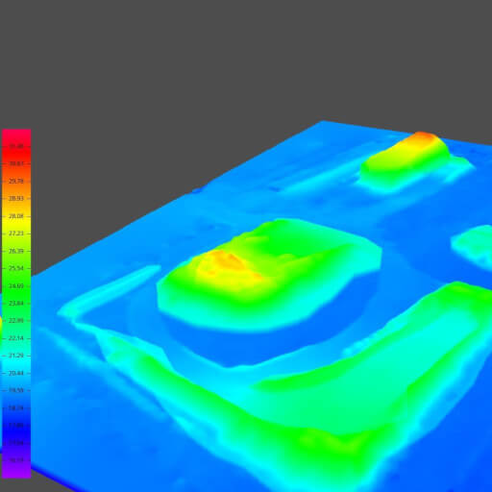The image size is (492, 492).
Task: Click the 29.78 orange legend label
Action: coord(16,181)
